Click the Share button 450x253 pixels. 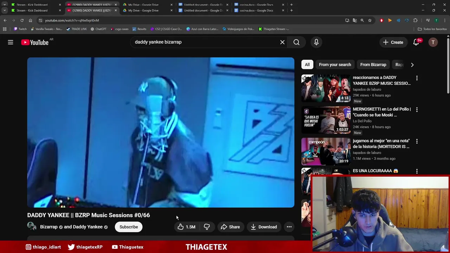pyautogui.click(x=230, y=227)
